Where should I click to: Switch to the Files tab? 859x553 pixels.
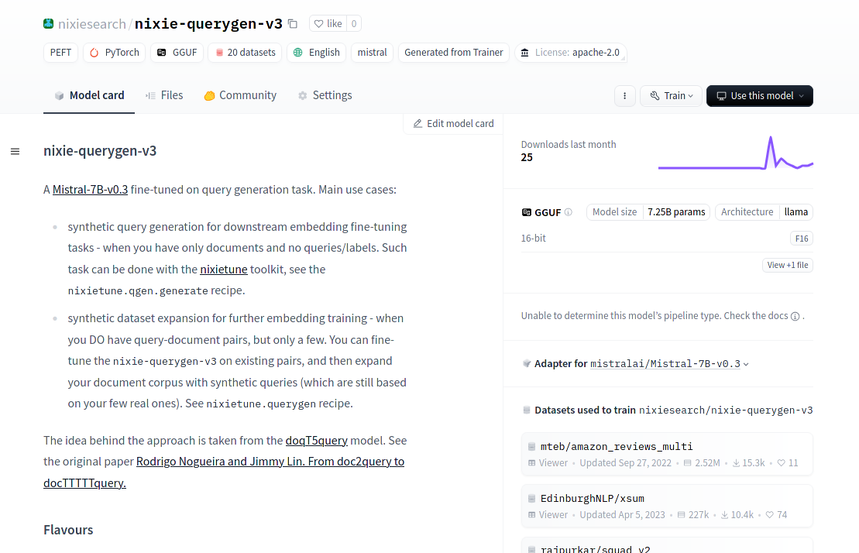164,95
